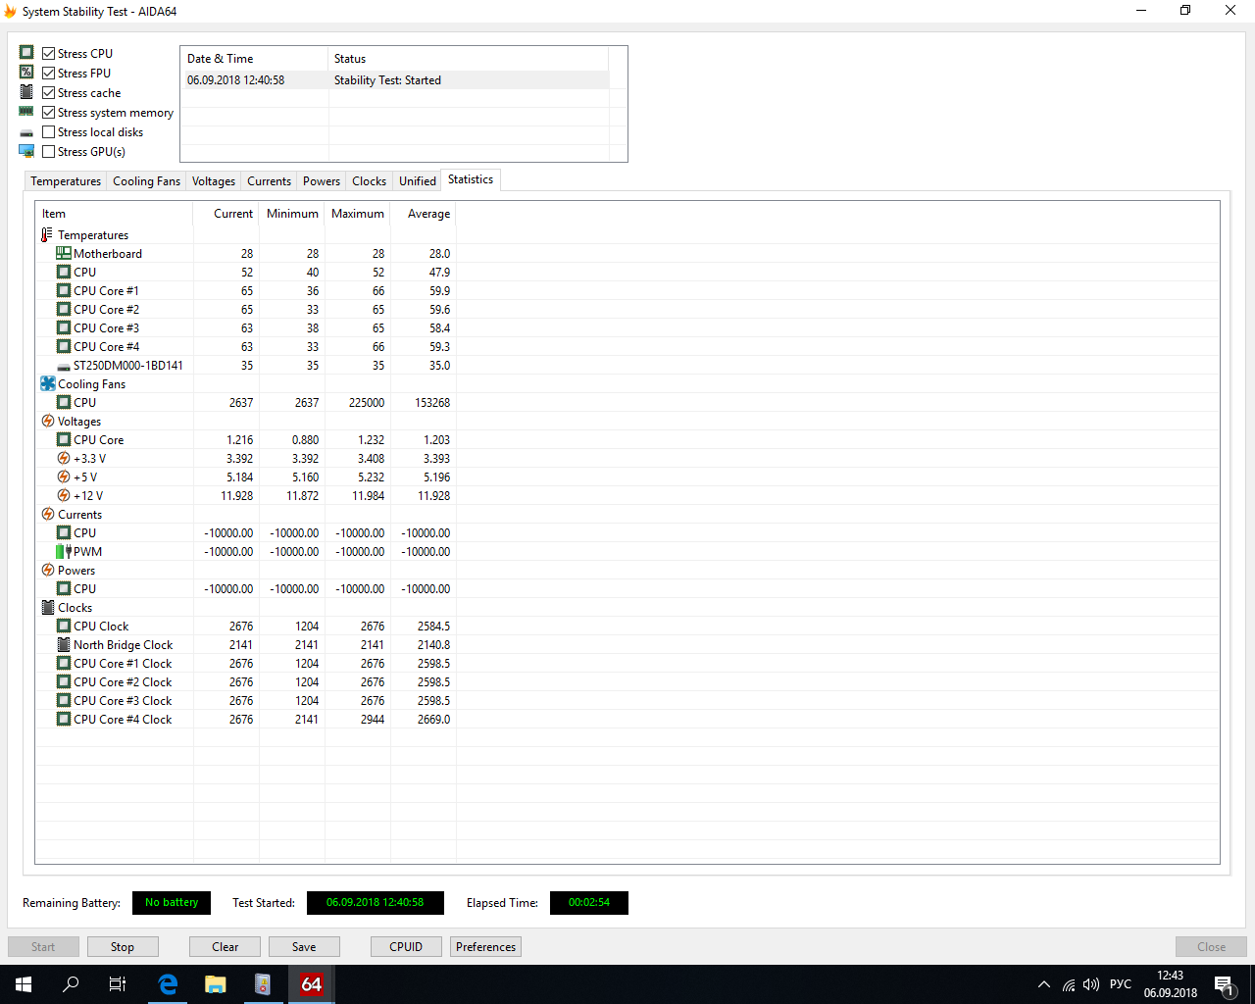Uncheck the Stress cache checkbox

coord(48,92)
